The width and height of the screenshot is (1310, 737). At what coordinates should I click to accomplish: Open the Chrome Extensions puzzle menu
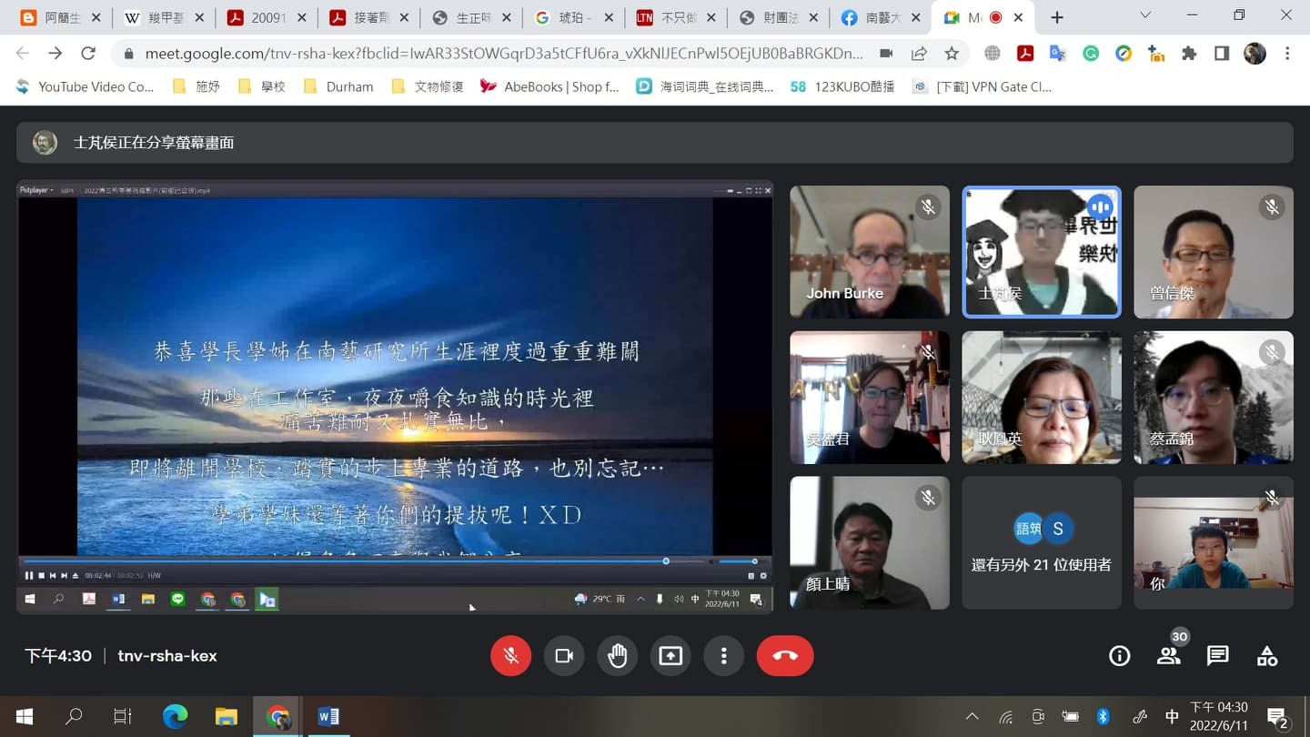click(x=1189, y=54)
